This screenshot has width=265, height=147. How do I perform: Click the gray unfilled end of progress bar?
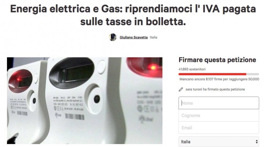[253, 74]
